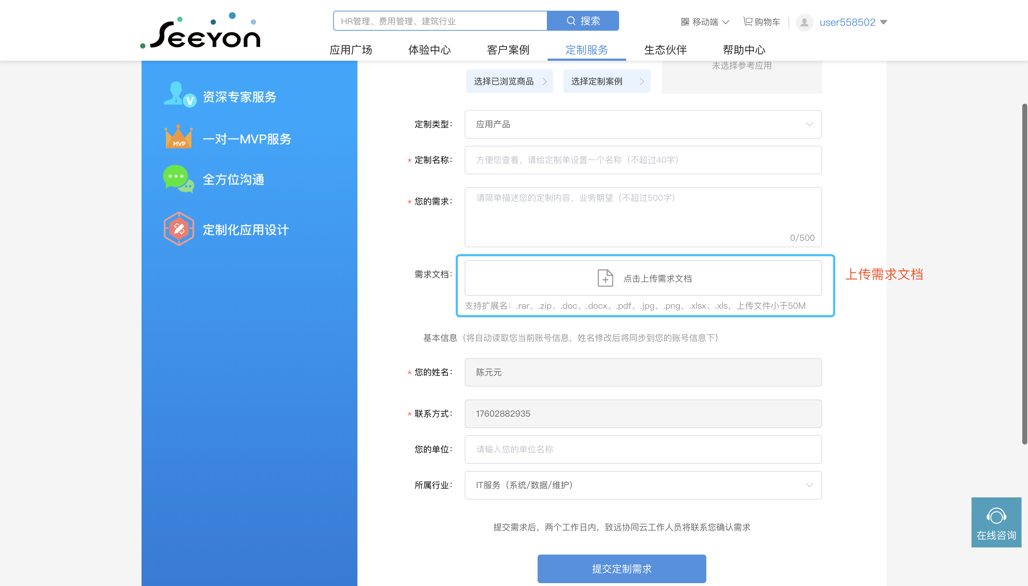The width and height of the screenshot is (1028, 586).
Task: Click 全方位沟通 sidebar text
Action: [233, 179]
